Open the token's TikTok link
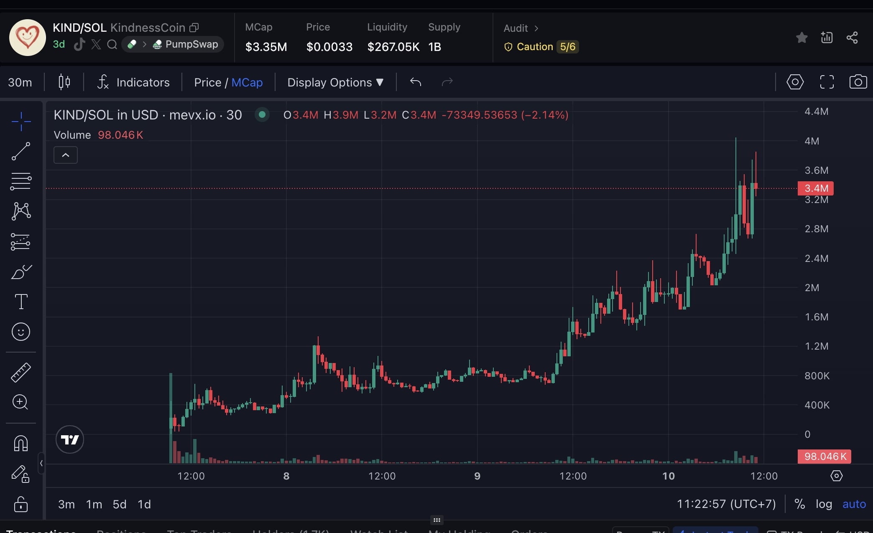Screen dimensions: 873x533 pyautogui.click(x=79, y=44)
